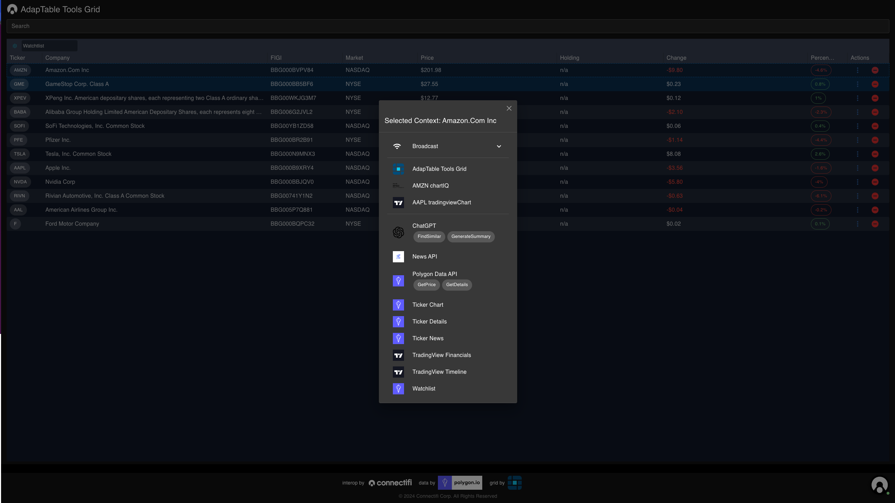The height and width of the screenshot is (503, 895).
Task: Open Ticker News entry
Action: pos(448,338)
